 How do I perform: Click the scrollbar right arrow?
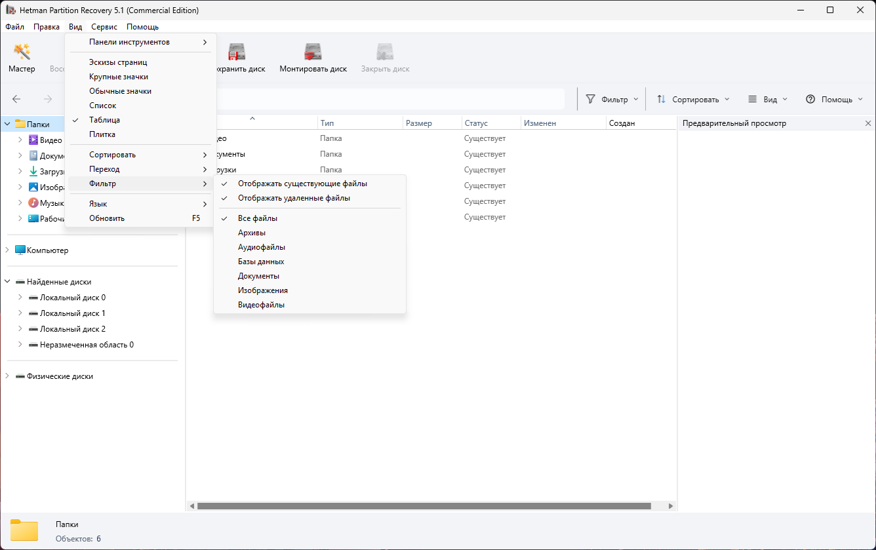pos(671,506)
